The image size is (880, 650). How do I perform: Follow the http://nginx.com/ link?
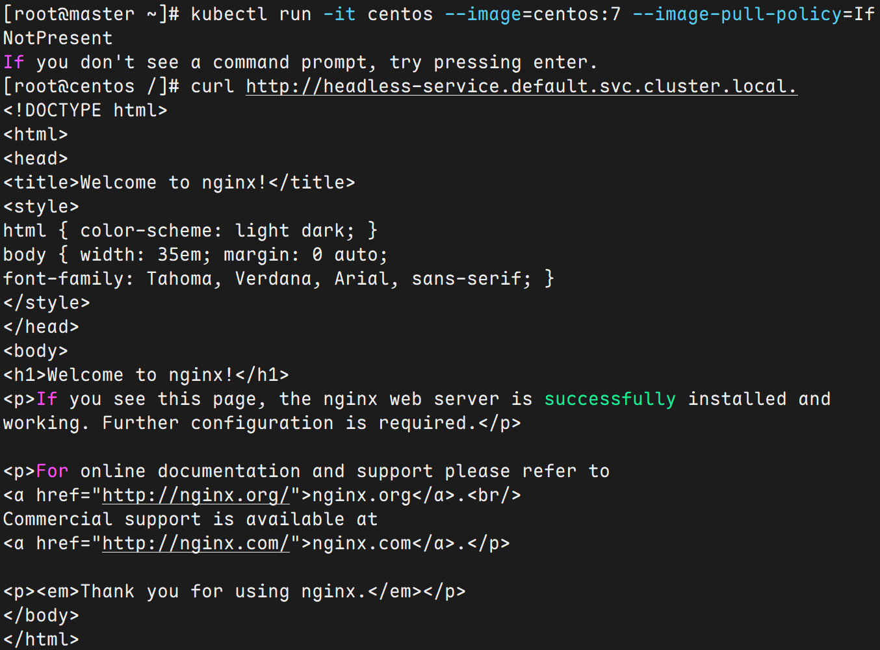coord(196,543)
